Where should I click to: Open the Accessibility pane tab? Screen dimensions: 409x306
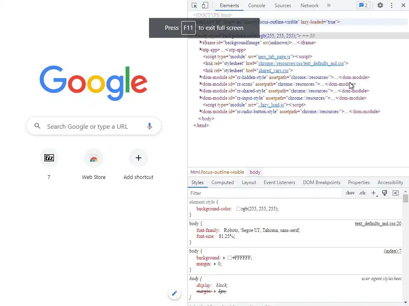click(390, 182)
